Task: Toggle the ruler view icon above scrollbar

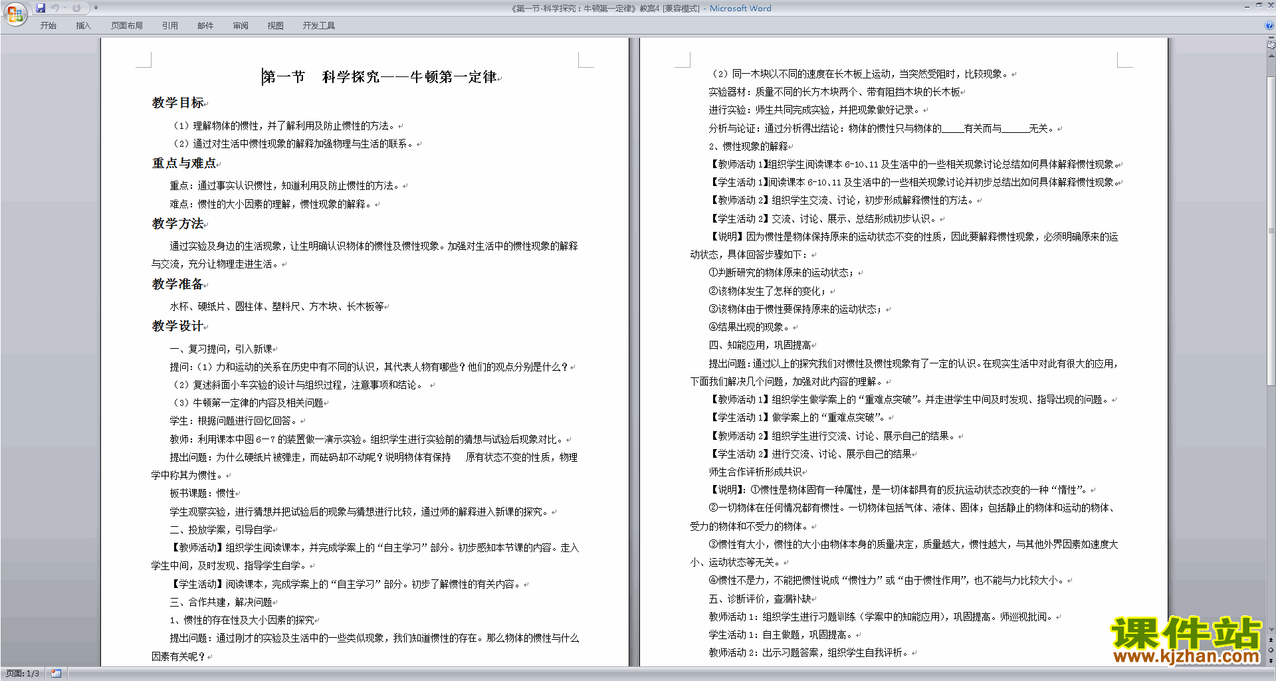Action: coord(1271,45)
